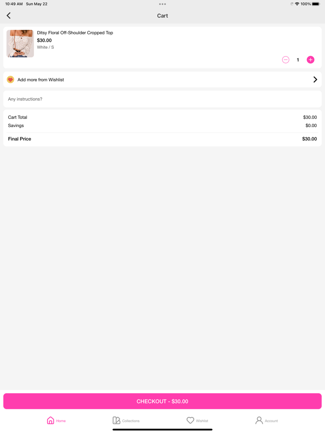Open the Account tab
The height and width of the screenshot is (433, 325).
(266, 420)
